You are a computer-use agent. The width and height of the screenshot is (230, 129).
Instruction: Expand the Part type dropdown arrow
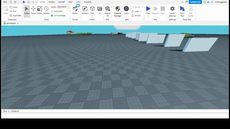(x=92, y=16)
